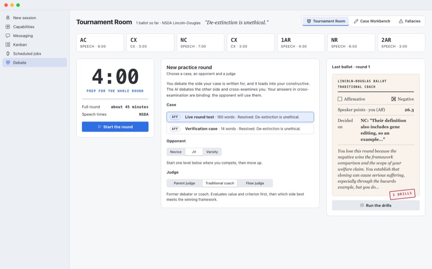The height and width of the screenshot is (269, 432).
Task: Click the Scheduled jobs watch icon
Action: (8, 54)
